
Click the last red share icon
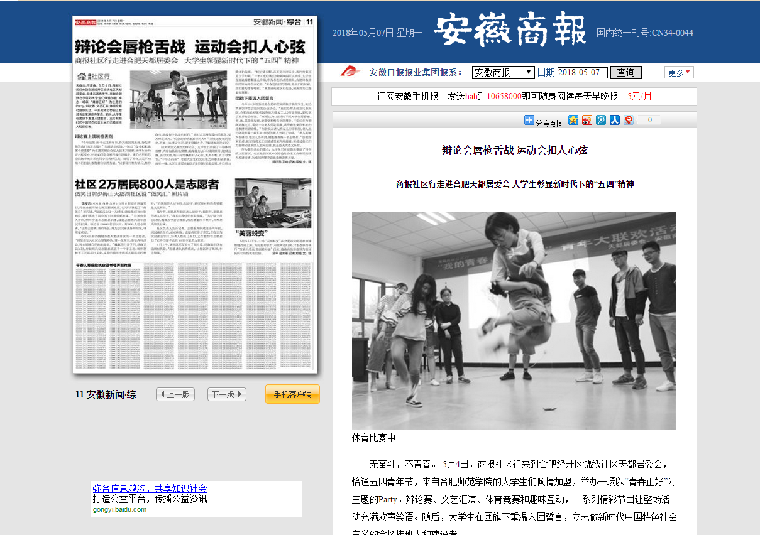pos(628,120)
